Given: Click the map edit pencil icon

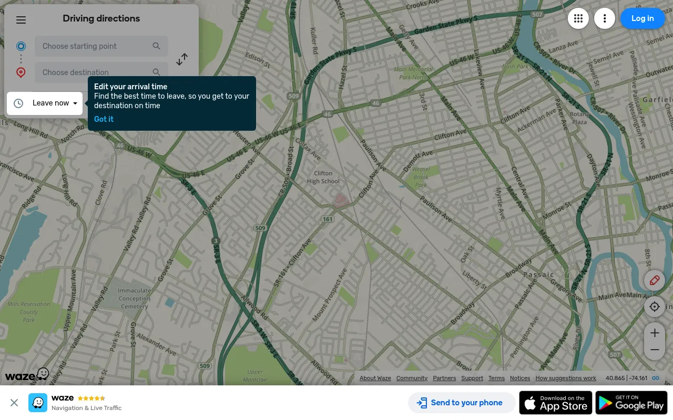Looking at the screenshot, I should 655,280.
